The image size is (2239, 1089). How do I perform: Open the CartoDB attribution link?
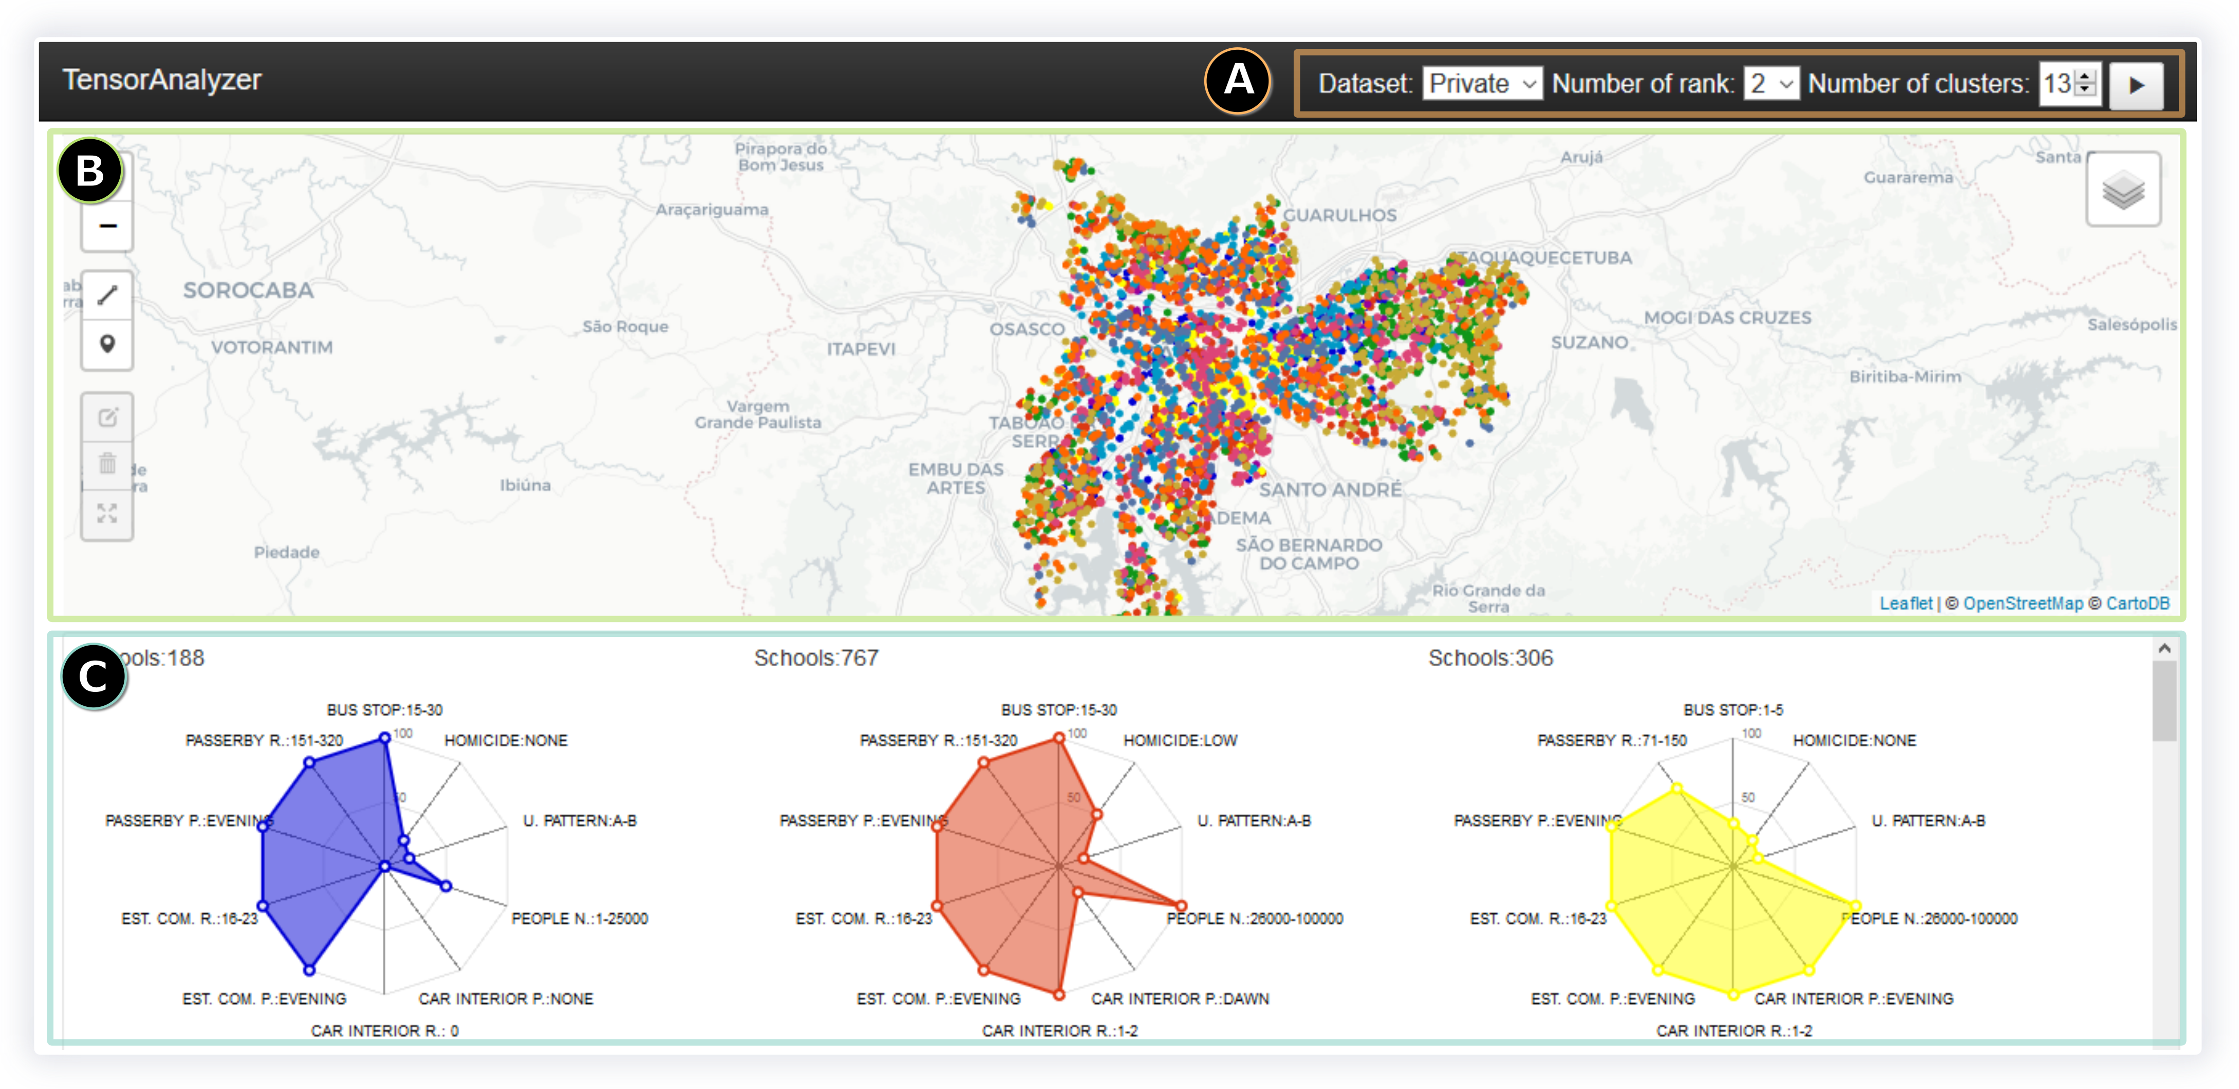(2137, 603)
